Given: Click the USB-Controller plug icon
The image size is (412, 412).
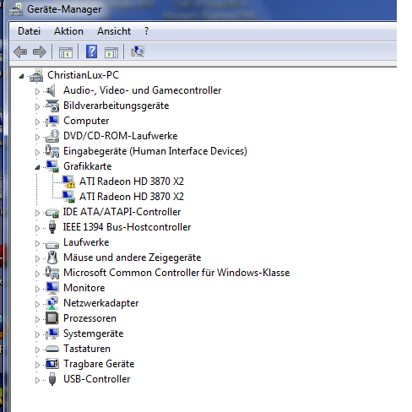Looking at the screenshot, I should 52,379.
